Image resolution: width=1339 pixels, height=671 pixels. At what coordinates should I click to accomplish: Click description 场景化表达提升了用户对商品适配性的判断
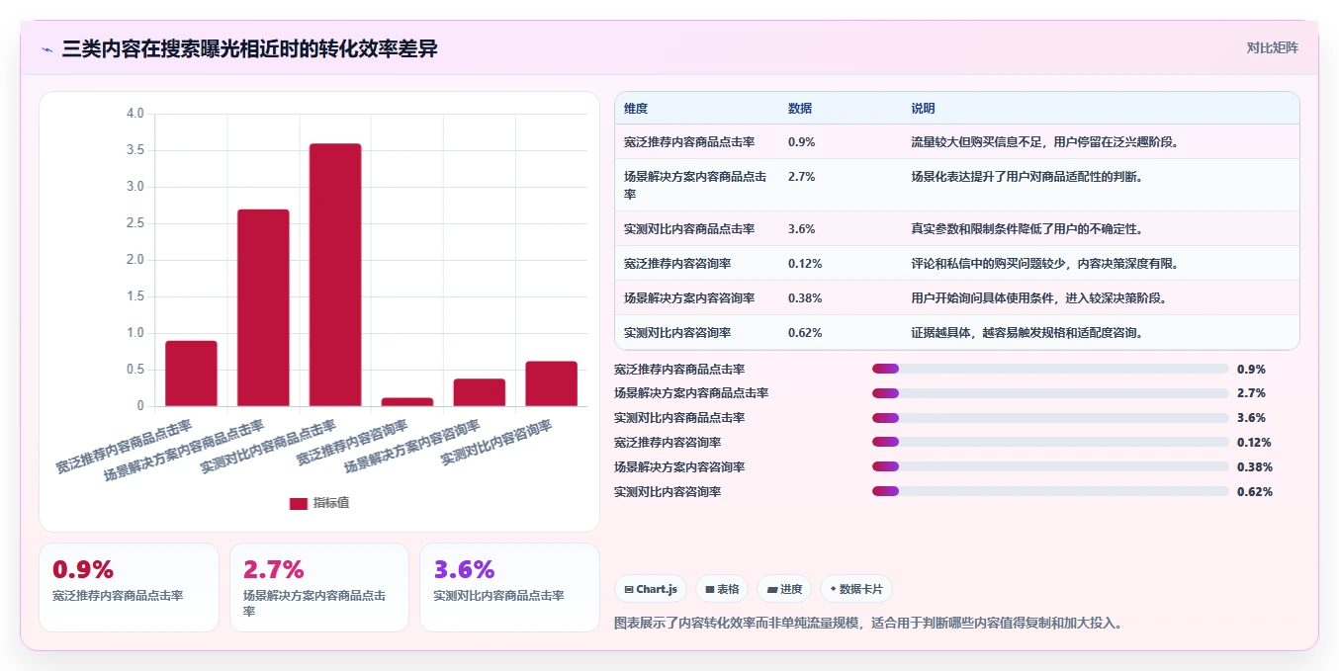pos(1028,177)
